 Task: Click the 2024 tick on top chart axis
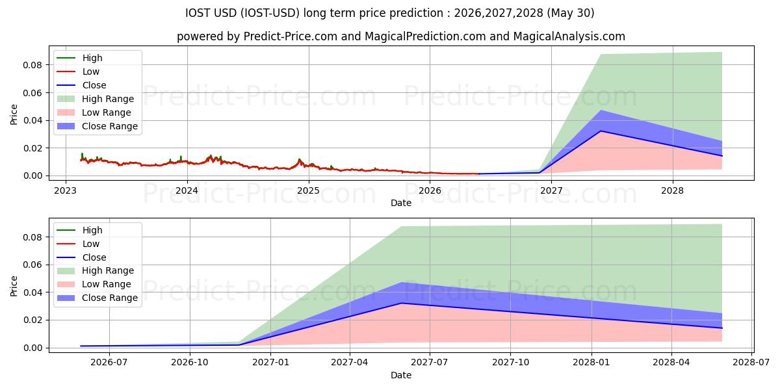coord(187,191)
